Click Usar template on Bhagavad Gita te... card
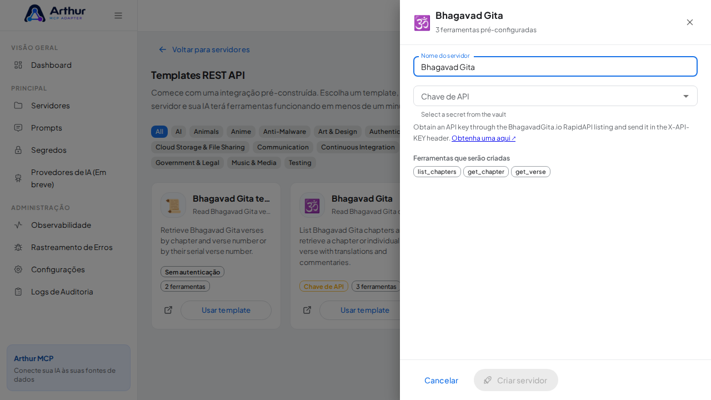The height and width of the screenshot is (400, 711). pyautogui.click(x=226, y=310)
